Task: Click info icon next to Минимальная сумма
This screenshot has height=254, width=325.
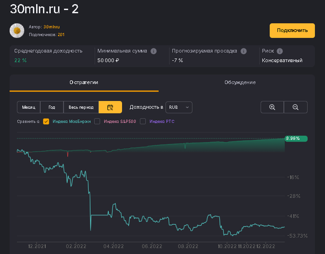Action: click(154, 51)
